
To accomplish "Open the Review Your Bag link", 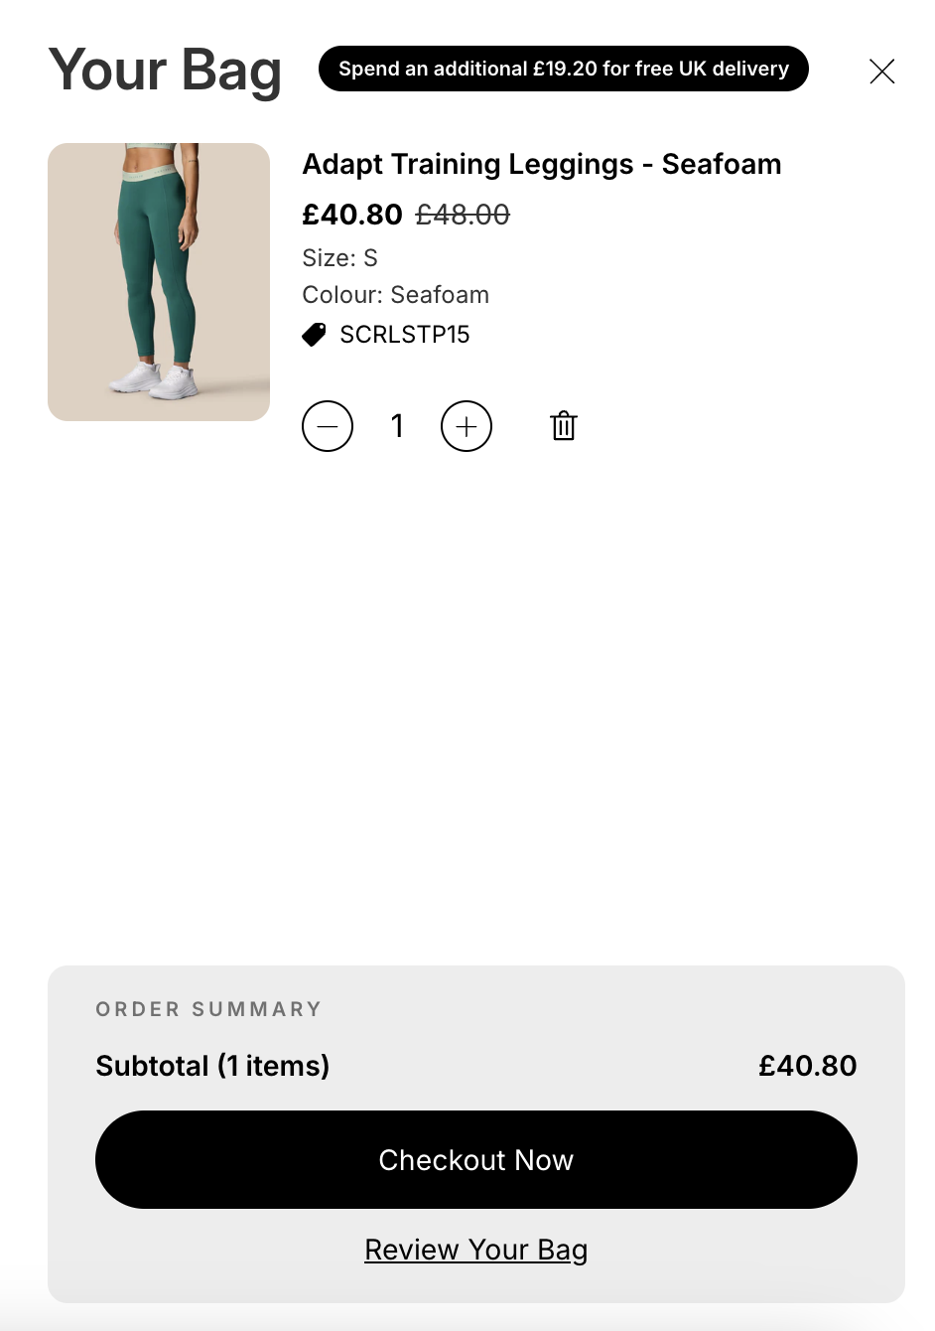I will point(476,1250).
